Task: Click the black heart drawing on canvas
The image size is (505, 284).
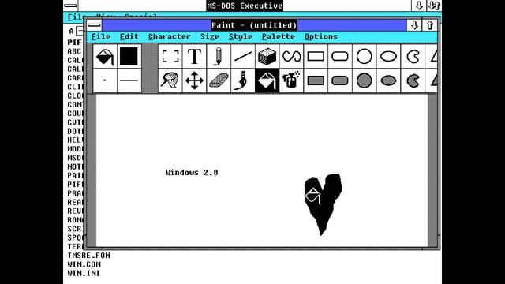Action: pos(323,204)
